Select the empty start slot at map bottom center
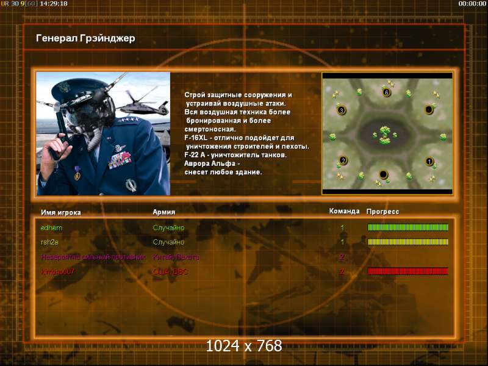Viewport: 488px width, 366px height. [383, 175]
